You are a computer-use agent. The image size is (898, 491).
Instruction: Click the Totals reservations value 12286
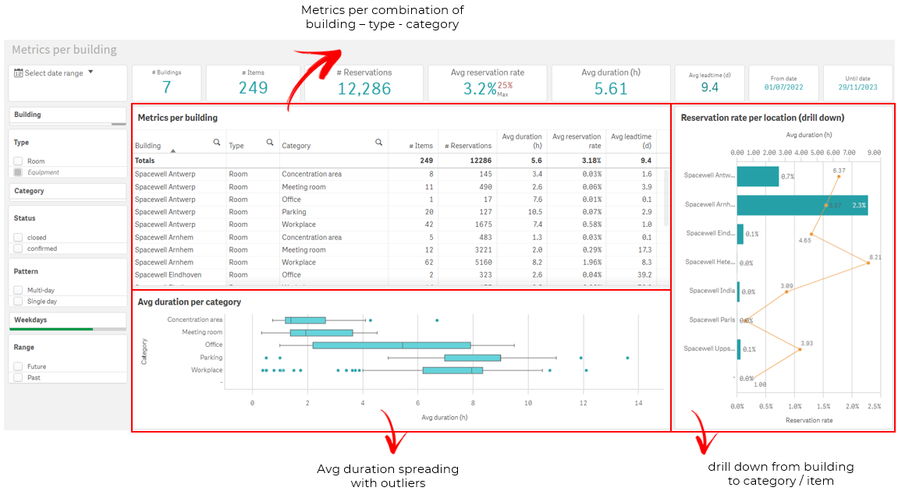(x=481, y=161)
